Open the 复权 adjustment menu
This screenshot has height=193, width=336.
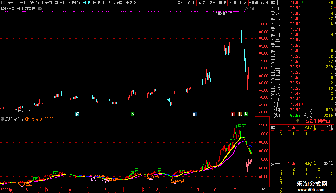coord(181,3)
